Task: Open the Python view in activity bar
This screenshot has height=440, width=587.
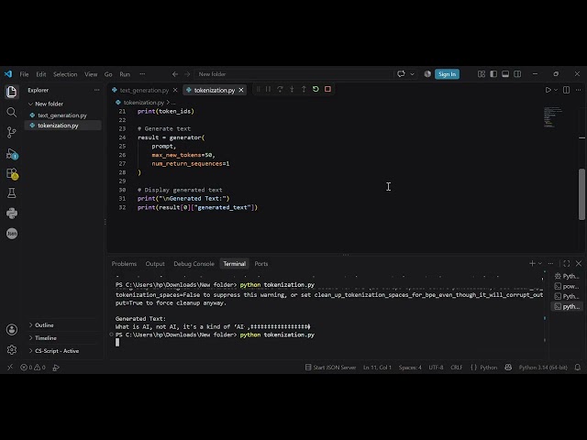Action: click(x=12, y=214)
